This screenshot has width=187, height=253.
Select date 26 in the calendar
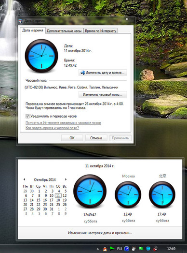[65, 205]
